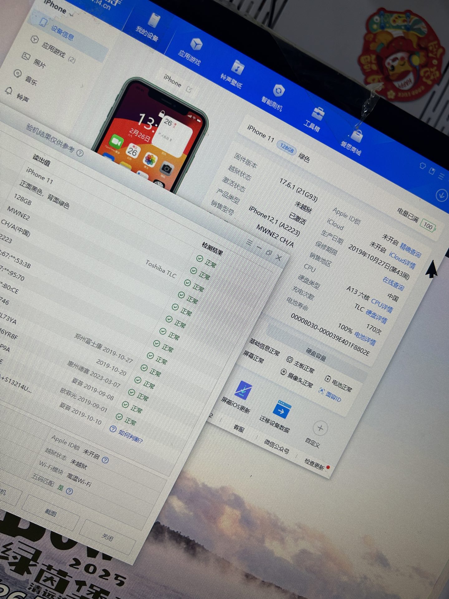Select 铃声 in the sidebar
449x599 pixels.
tap(18, 95)
